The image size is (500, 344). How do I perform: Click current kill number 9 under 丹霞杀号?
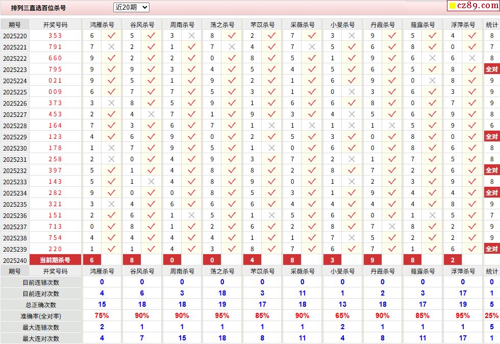pyautogui.click(x=372, y=260)
